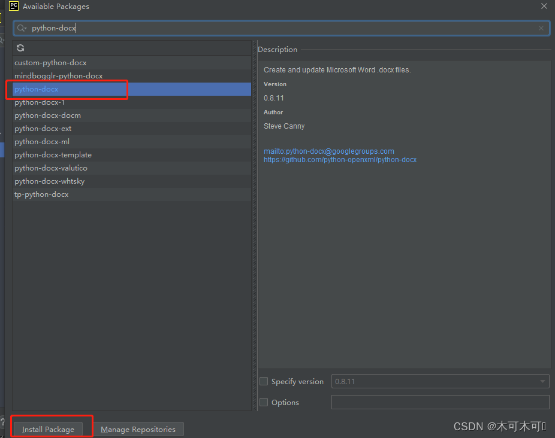Follow the python-docx GitHub link
555x438 pixels.
(x=340, y=159)
